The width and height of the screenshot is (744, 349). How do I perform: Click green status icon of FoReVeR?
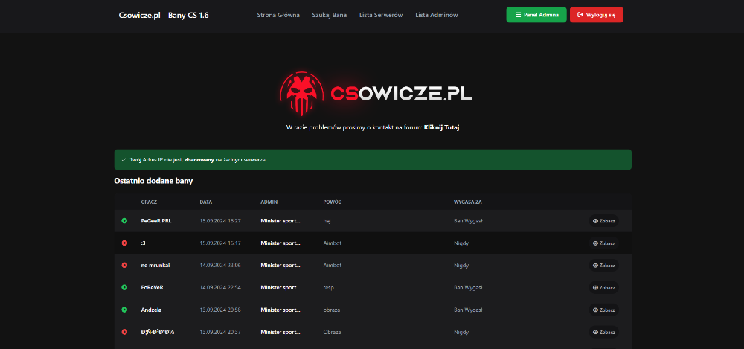[124, 288]
